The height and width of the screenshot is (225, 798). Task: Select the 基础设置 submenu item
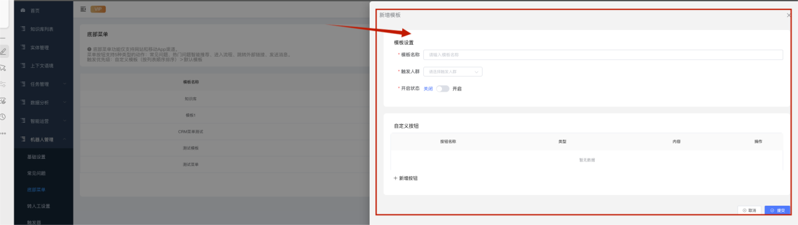[36, 156]
